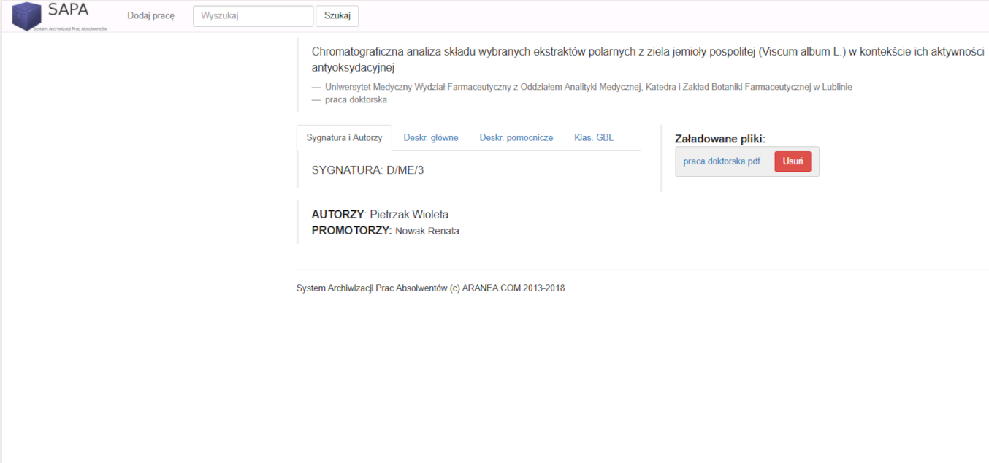The height and width of the screenshot is (463, 989).
Task: Click the SAPA cube logo icon
Action: pyautogui.click(x=27, y=16)
